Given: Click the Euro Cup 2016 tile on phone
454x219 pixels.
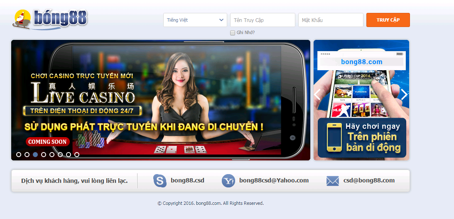Looking at the screenshot, I should (x=361, y=77).
